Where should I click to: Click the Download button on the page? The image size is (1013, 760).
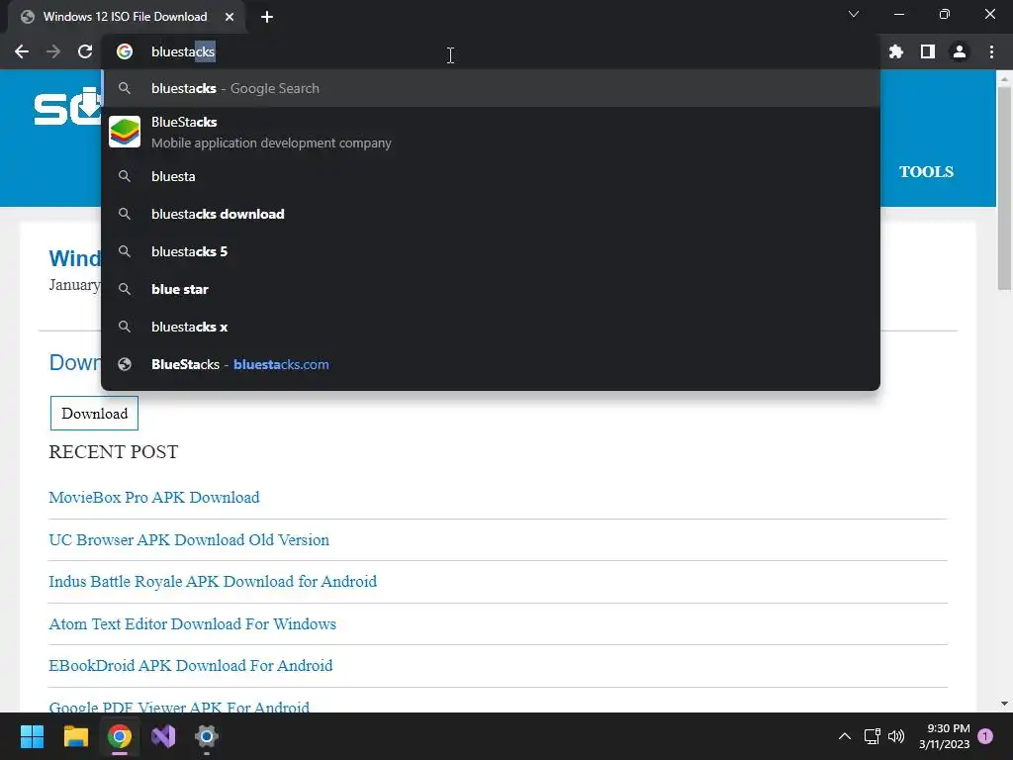94,413
